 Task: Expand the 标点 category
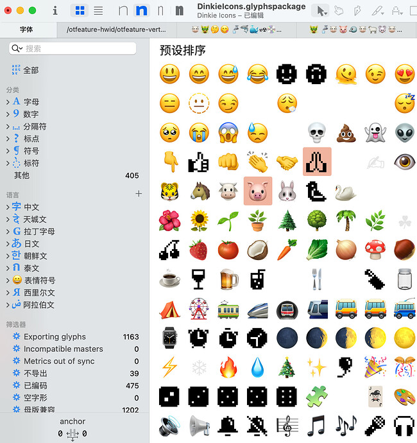point(8,139)
